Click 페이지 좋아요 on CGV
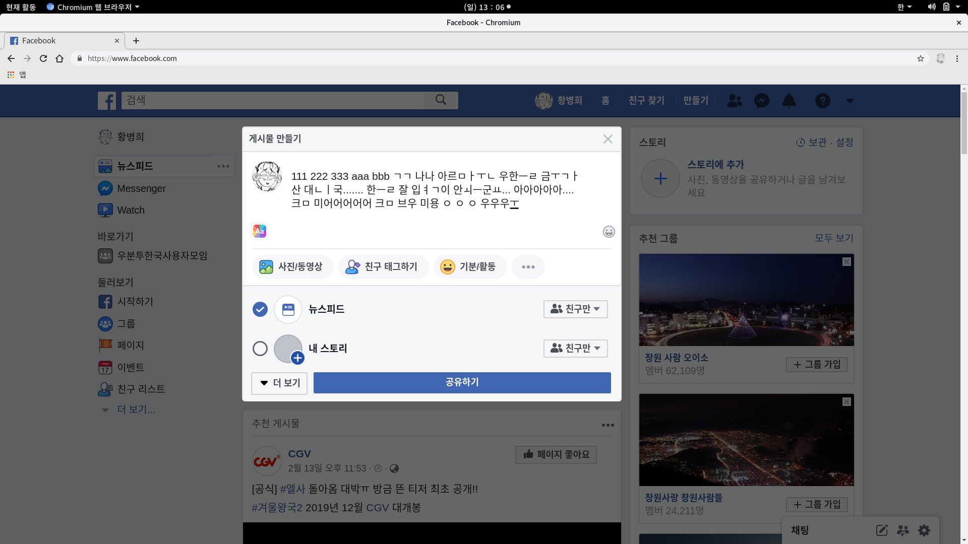968x544 pixels. tap(556, 455)
